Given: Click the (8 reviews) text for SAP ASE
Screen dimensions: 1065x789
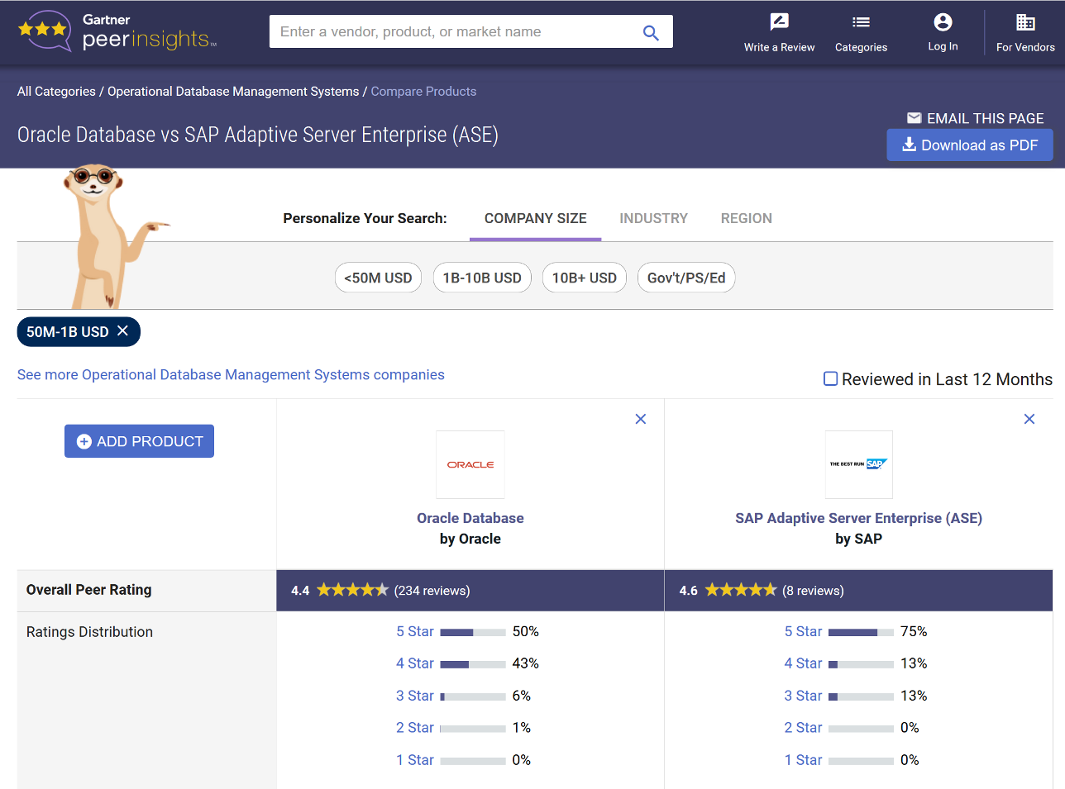Looking at the screenshot, I should (x=814, y=591).
